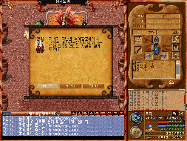Select the scorpion equipment slot
Viewport: 187px width, 141px height.
(138, 40)
